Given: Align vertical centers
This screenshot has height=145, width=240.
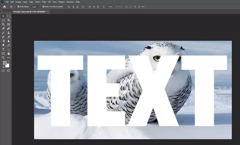Looking at the screenshot, I should 94,7.
